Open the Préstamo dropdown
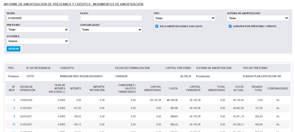295x132 pixels. [x=38, y=30]
